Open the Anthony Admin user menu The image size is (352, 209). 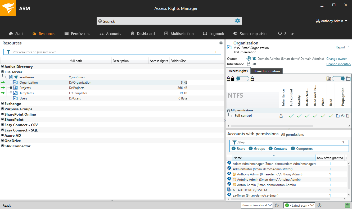(x=332, y=21)
